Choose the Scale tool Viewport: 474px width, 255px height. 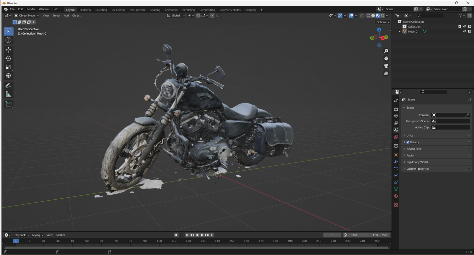8,67
